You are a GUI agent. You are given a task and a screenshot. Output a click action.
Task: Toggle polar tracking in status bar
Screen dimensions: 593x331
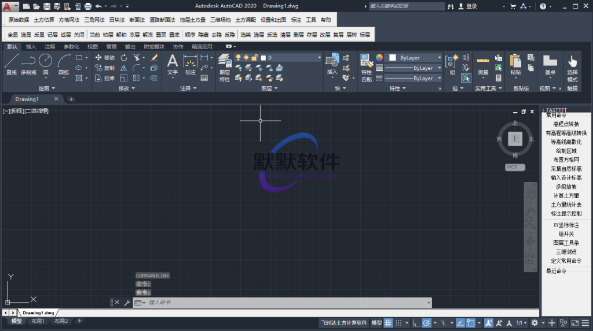point(426,323)
